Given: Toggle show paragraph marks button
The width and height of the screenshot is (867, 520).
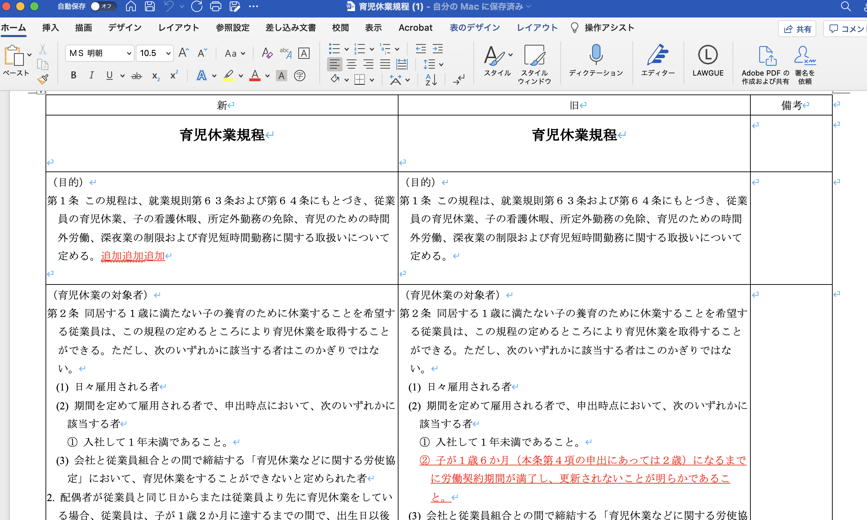Looking at the screenshot, I should coord(458,79).
